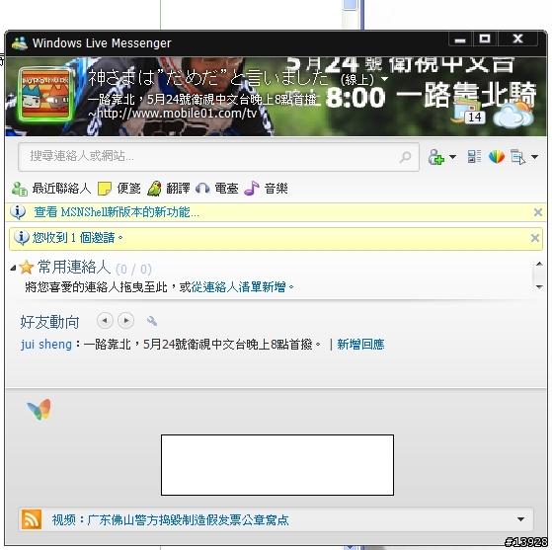
Task: Open the 翻譯 translate tool
Action: (168, 189)
